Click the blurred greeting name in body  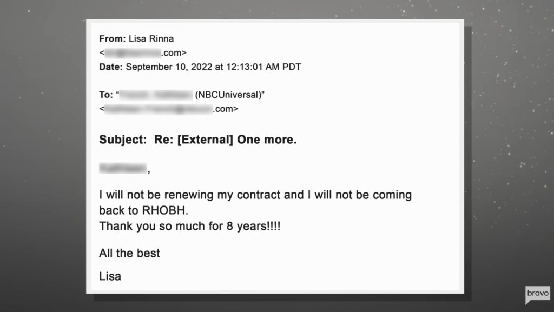tap(123, 169)
